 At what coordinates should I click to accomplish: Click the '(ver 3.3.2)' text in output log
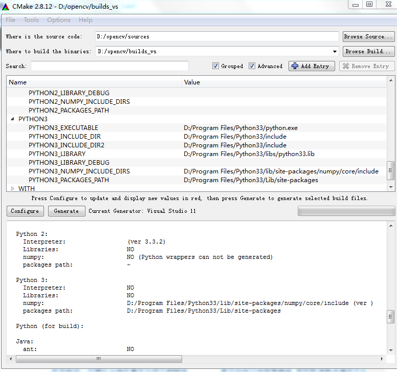(146, 242)
